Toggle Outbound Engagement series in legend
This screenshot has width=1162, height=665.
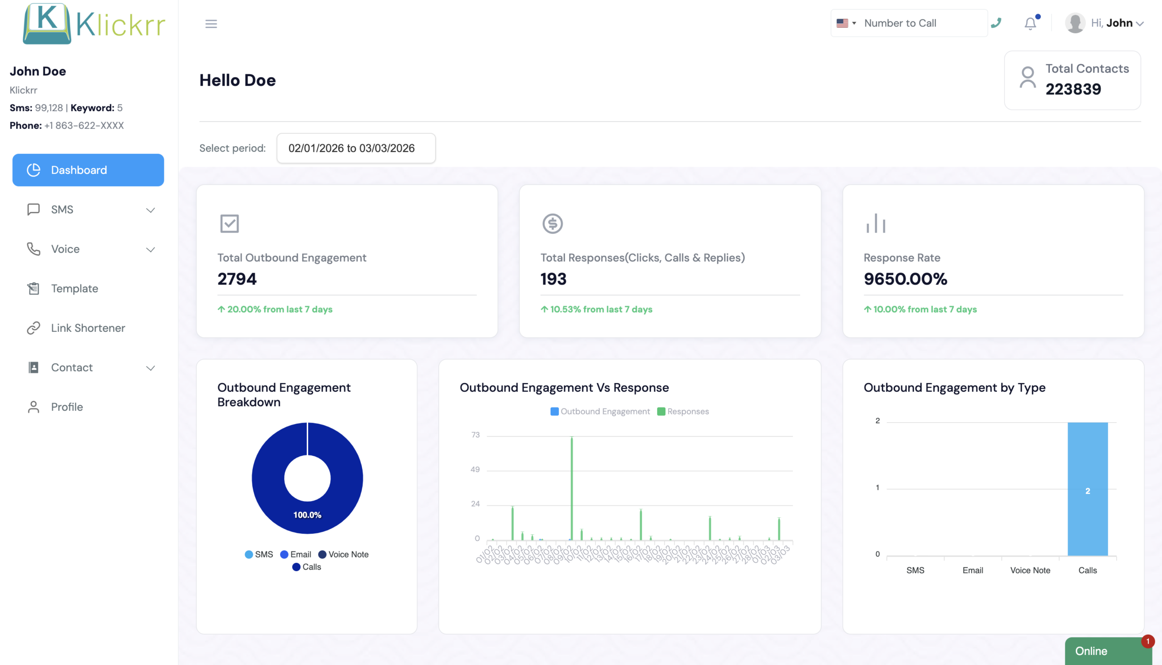point(600,411)
